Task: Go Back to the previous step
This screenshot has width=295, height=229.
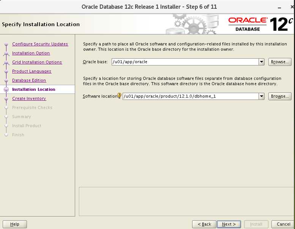Action: click(x=204, y=224)
